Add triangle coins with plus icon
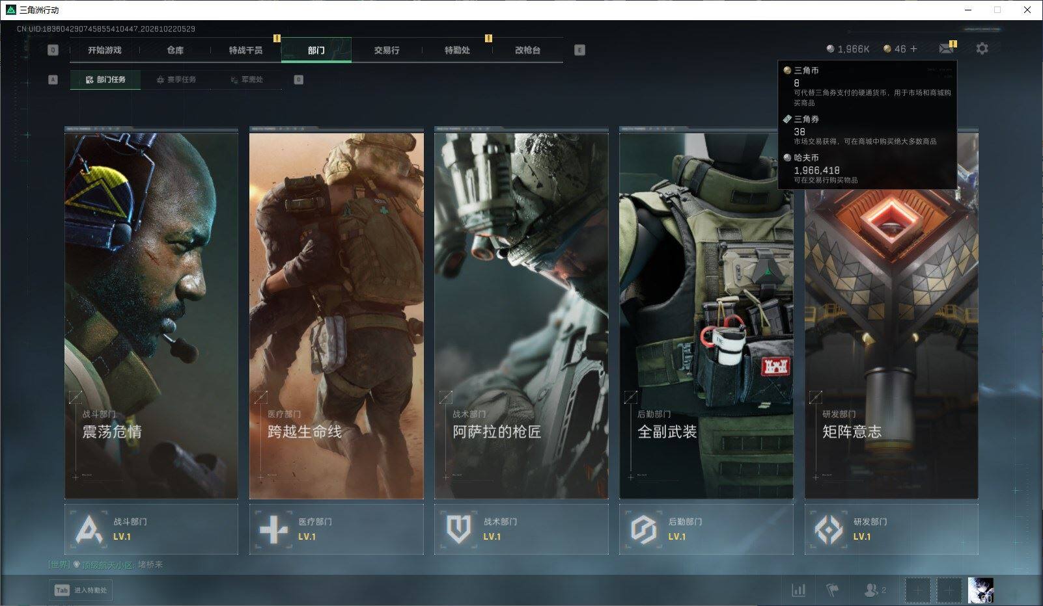Screen dimensions: 1043x606 click(x=913, y=49)
